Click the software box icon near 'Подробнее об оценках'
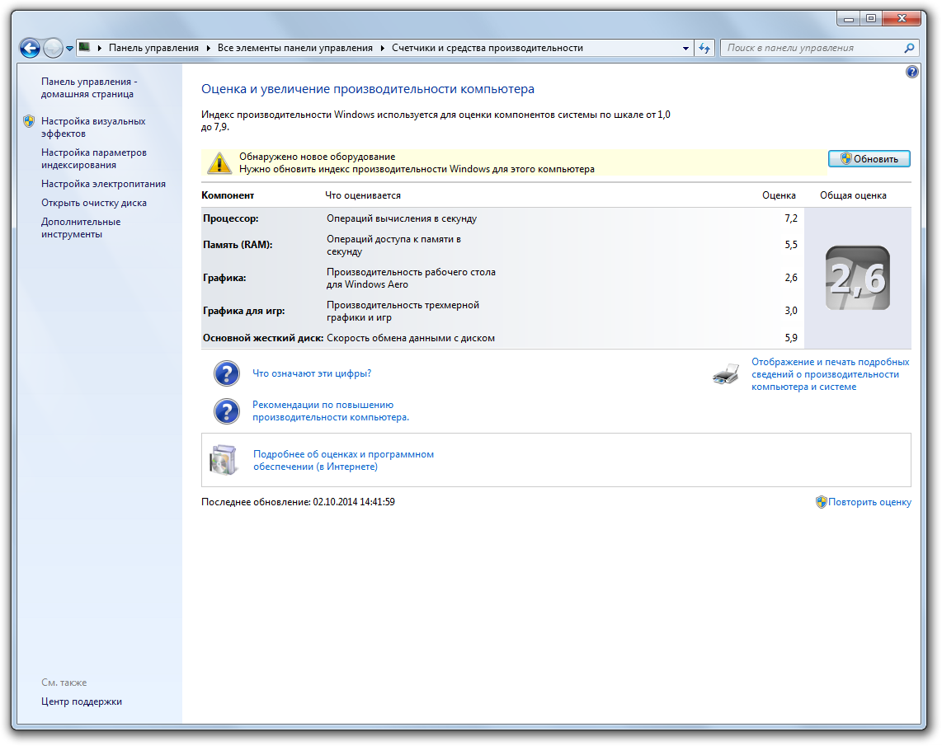The height and width of the screenshot is (746, 942). (223, 461)
